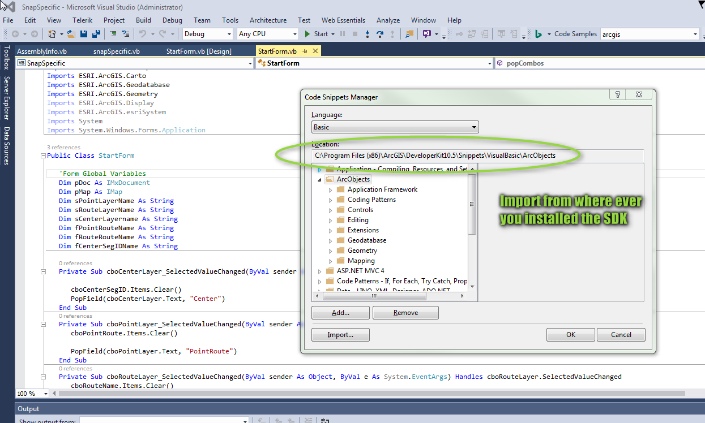Collapse the cboCenterLayer_SelectedValueChanged sub

43,272
